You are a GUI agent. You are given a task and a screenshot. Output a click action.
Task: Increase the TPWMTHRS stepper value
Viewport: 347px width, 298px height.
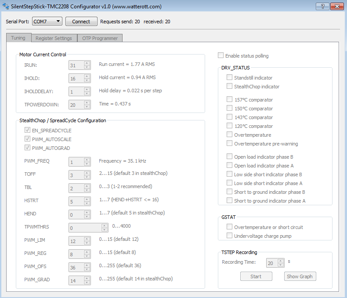click(105, 226)
